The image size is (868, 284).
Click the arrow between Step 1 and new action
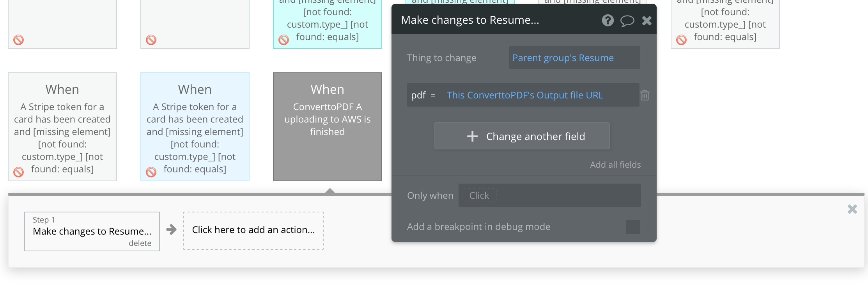[x=171, y=230]
